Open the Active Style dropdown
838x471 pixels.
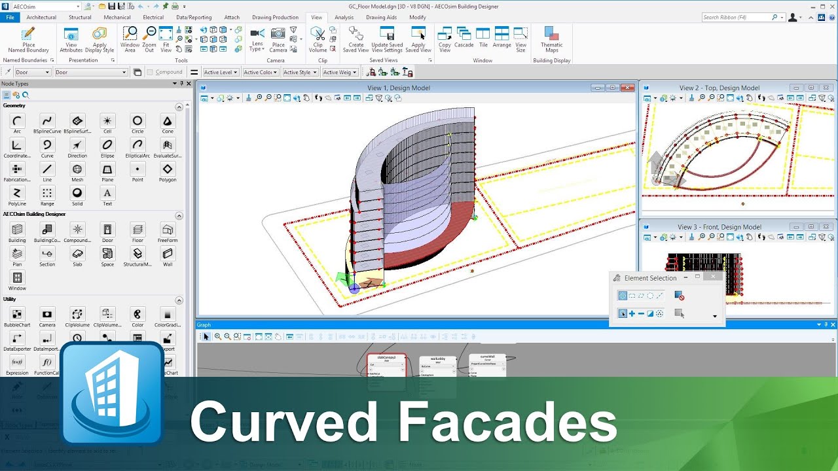point(300,72)
